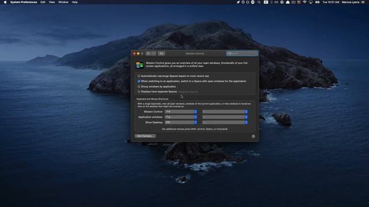This screenshot has height=207, width=369.
Task: Open Application windows mouse shortcut dropdown
Action: [225, 117]
